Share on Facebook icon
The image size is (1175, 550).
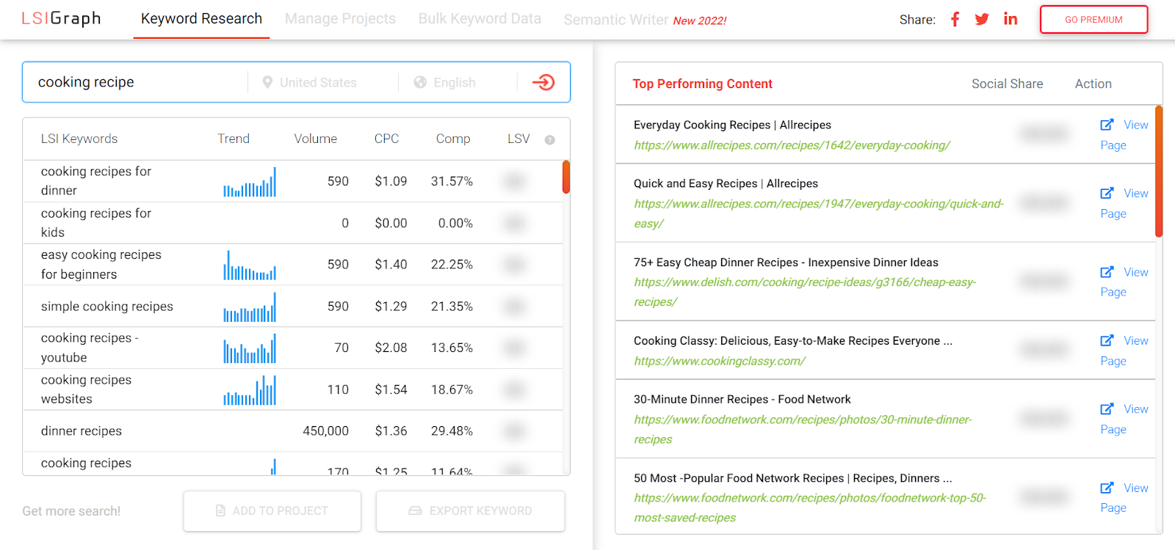pyautogui.click(x=955, y=19)
